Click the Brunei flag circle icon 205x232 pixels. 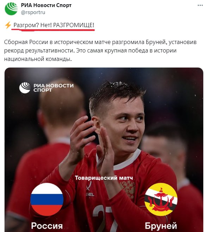(161, 199)
